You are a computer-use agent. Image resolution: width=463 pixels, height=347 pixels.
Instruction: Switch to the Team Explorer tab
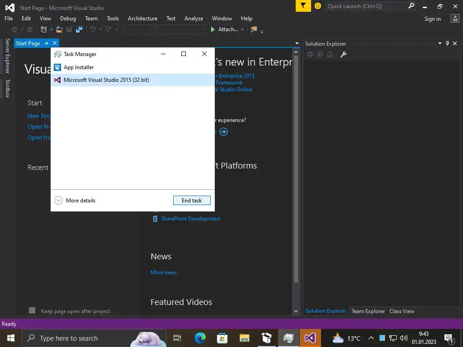(x=368, y=311)
